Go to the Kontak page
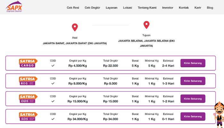Image resolution: width=224 pixels, height=128 pixels. 184,8
